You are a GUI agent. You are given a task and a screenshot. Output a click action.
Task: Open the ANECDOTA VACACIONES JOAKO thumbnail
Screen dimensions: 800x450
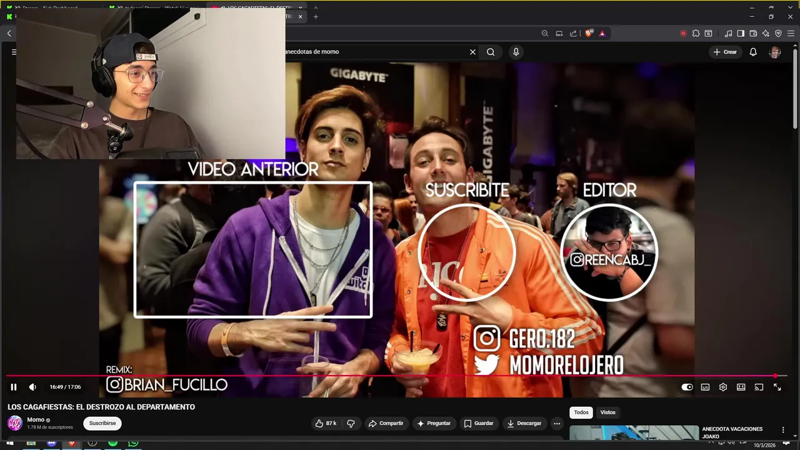click(x=634, y=433)
